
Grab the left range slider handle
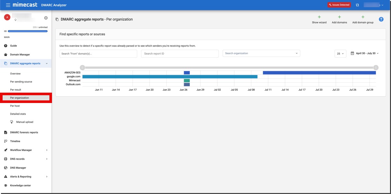[x=83, y=68]
